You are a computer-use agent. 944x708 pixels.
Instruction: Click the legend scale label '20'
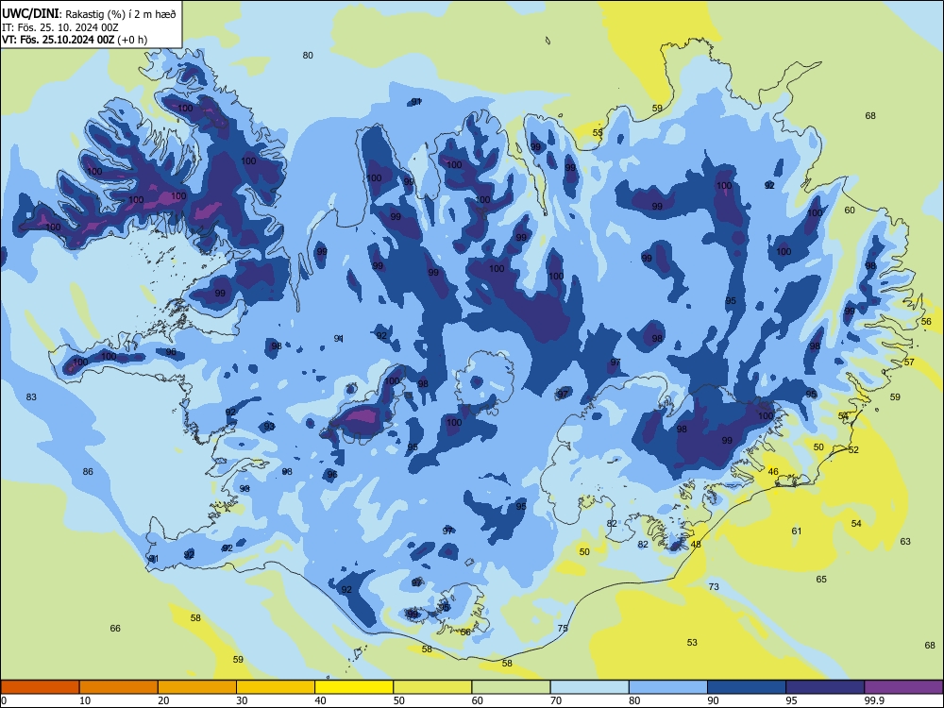point(163,700)
